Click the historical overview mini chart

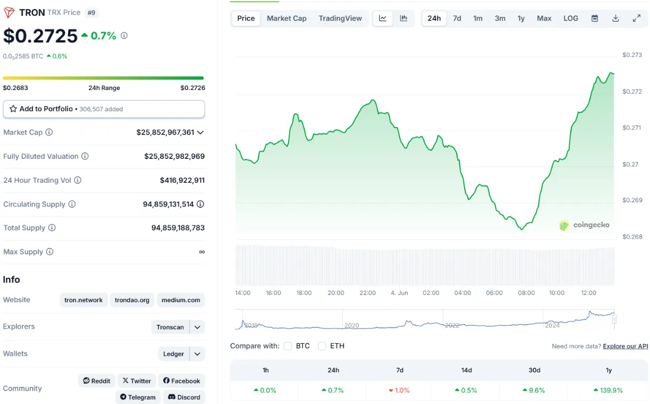[426, 320]
